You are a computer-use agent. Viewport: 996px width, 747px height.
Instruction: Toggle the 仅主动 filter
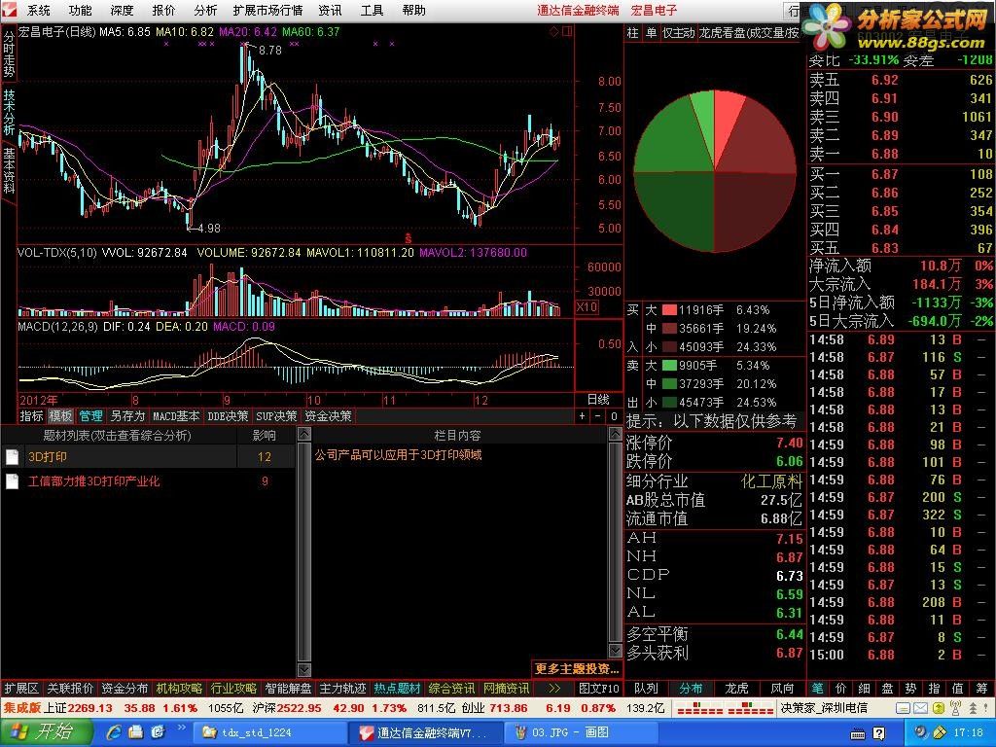pyautogui.click(x=678, y=33)
